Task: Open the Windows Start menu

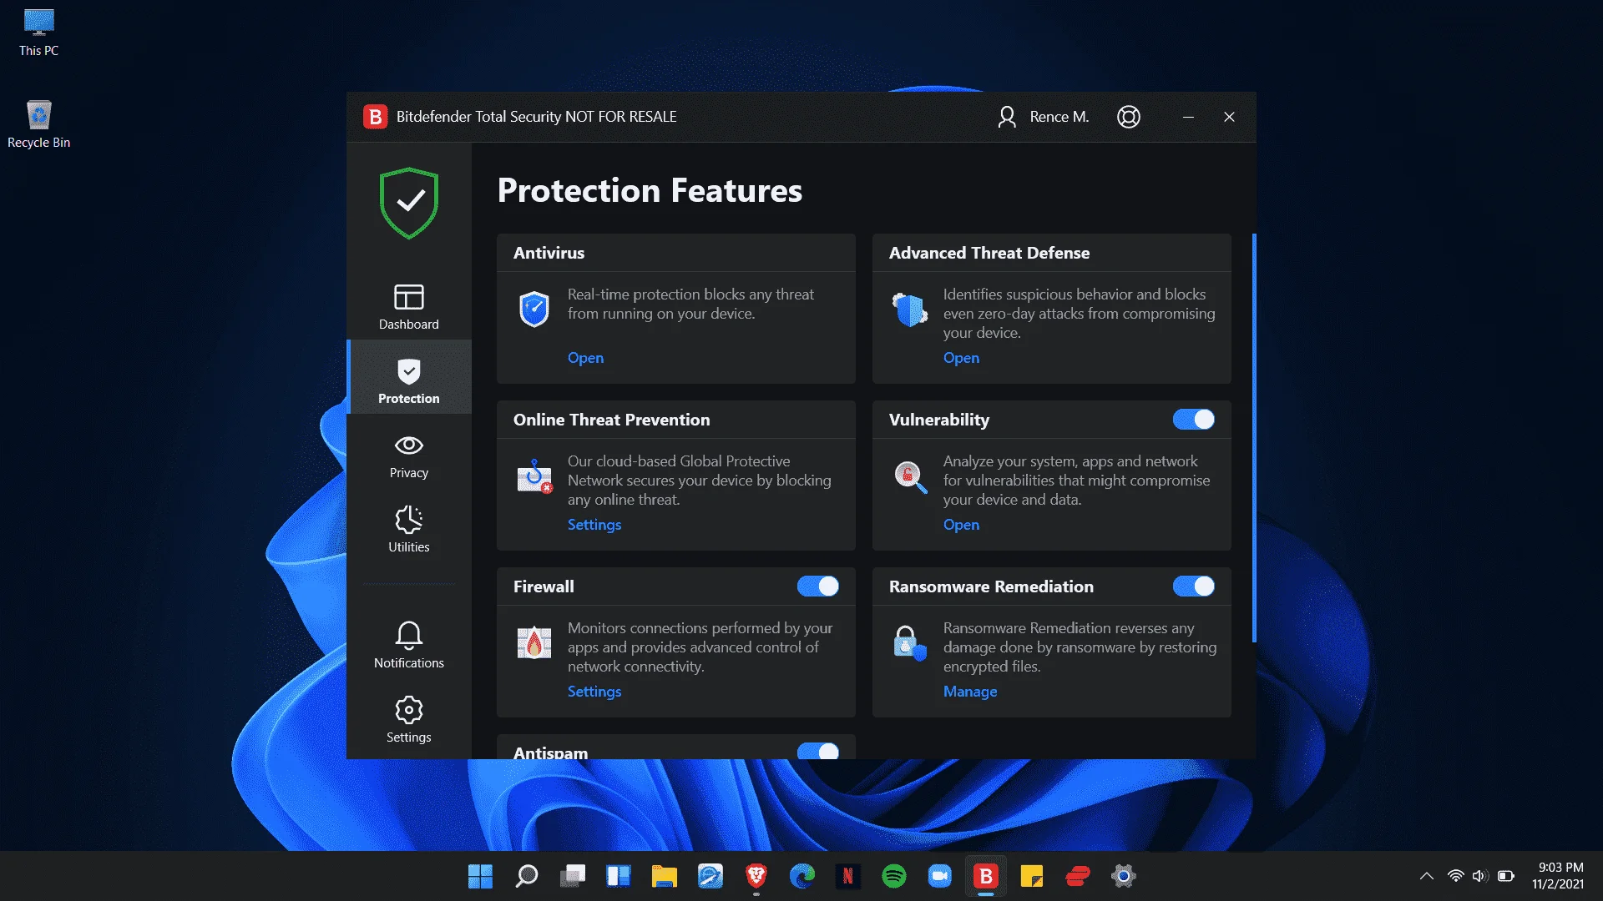Action: click(480, 876)
